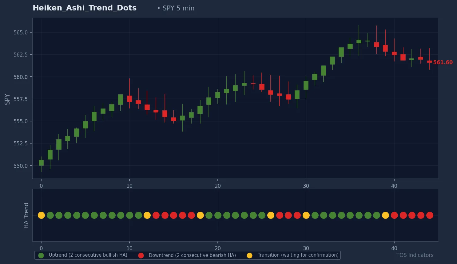Click the green candle at bar 36 peak
The width and height of the screenshot is (457, 264).
(359, 41)
